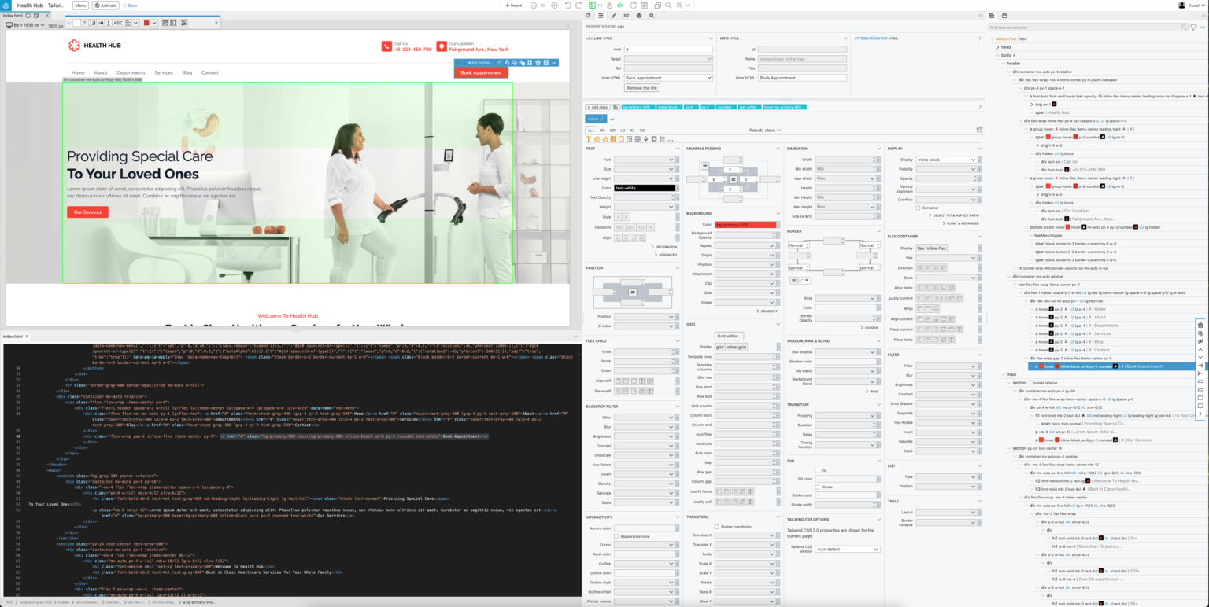Select the brush visual style editor icon
This screenshot has height=607, width=1209.
click(612, 15)
